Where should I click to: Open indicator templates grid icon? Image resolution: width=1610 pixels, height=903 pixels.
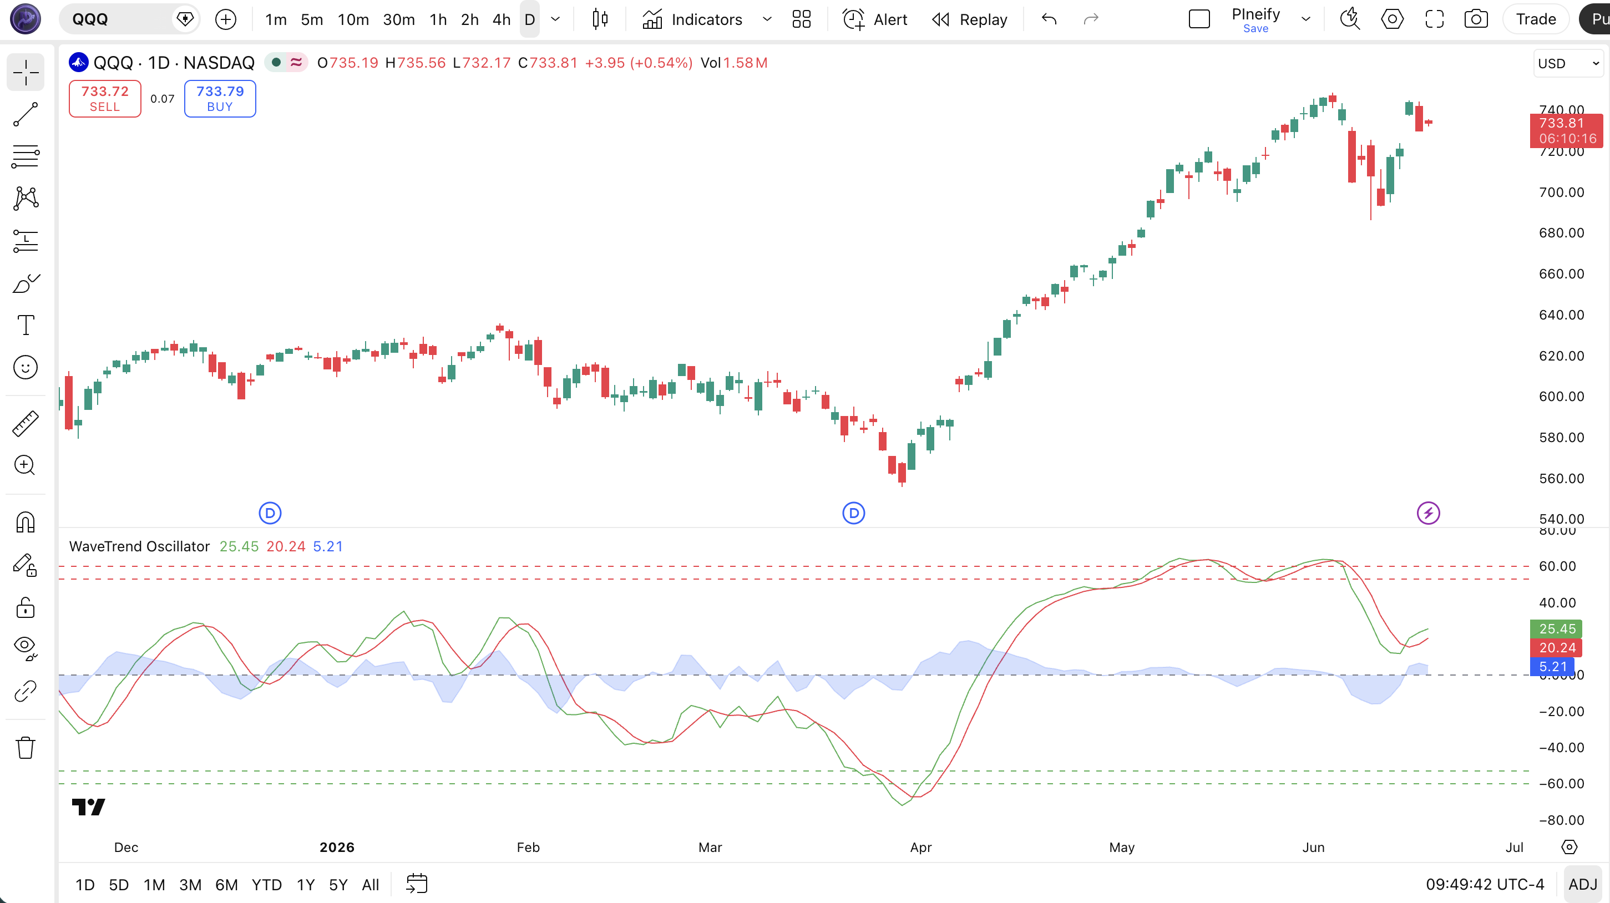coord(801,19)
